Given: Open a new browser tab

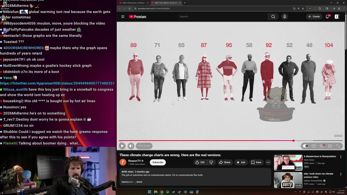Looking at the screenshot, I should coord(185,3).
